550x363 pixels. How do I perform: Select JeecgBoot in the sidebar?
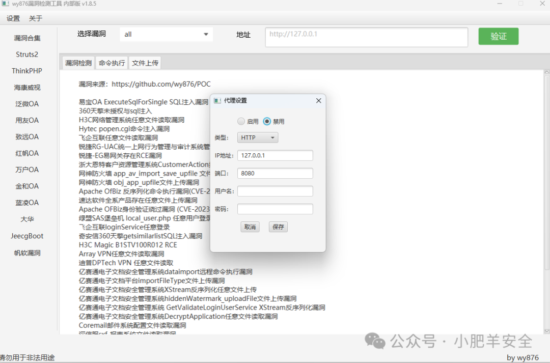pos(27,236)
